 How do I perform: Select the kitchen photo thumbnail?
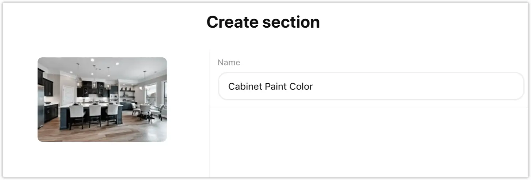(102, 99)
